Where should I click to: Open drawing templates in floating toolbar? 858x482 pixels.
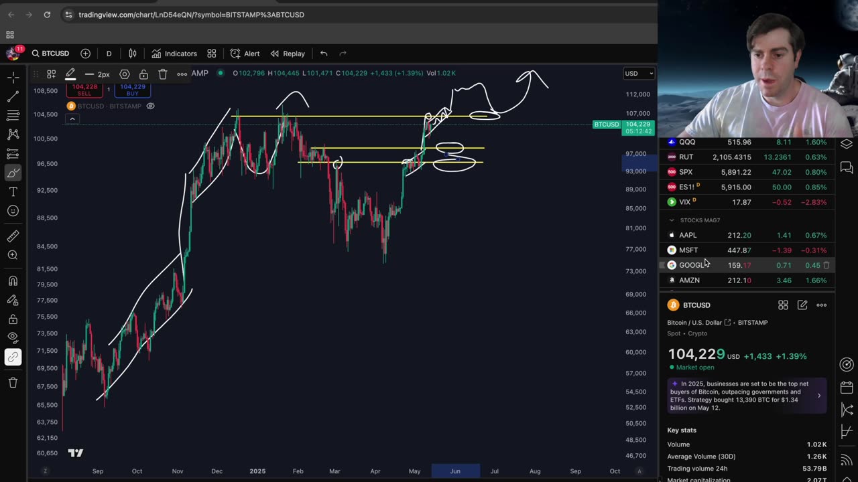tap(51, 74)
